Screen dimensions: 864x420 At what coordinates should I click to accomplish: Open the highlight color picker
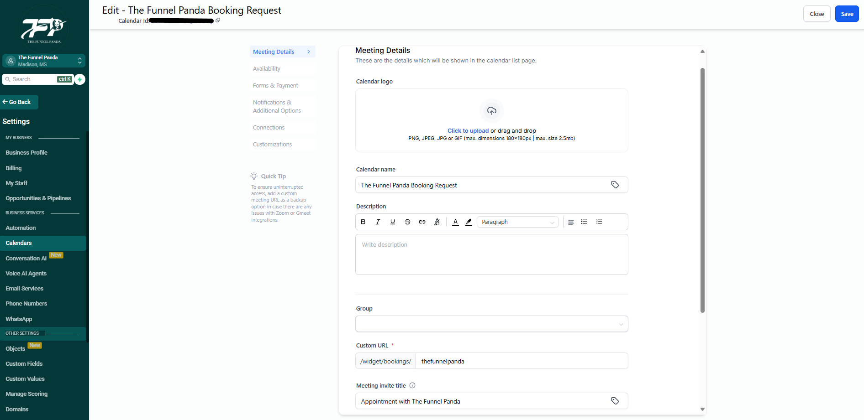[x=469, y=222]
